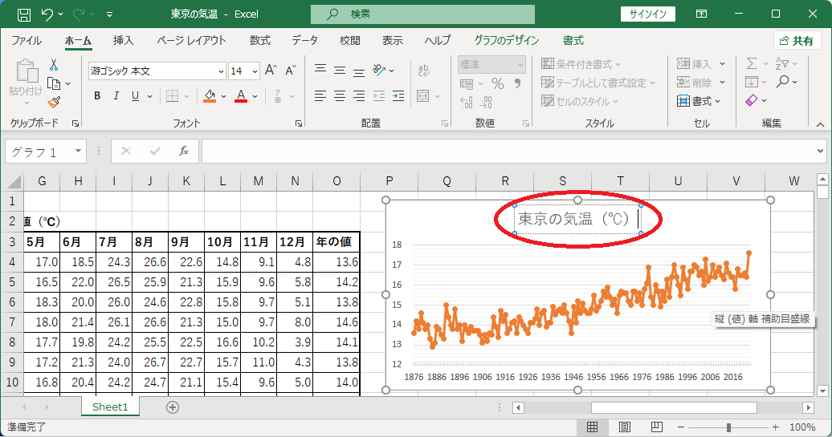The width and height of the screenshot is (832, 437).
Task: Click the Clear eraser icon in editing group
Action: click(x=752, y=100)
